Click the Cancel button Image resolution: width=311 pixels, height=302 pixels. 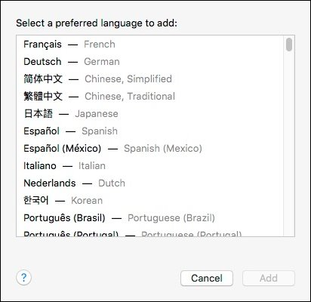[x=207, y=278]
